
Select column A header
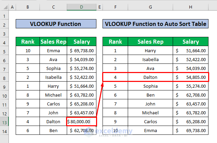pyautogui.click(x=12, y=7)
